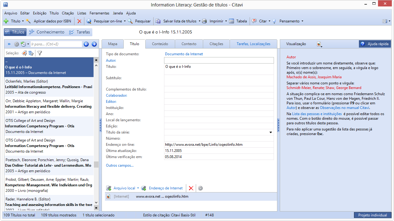394x221 pixels.
Task: Open the Título button dropdown arrow
Action: coord(23,21)
